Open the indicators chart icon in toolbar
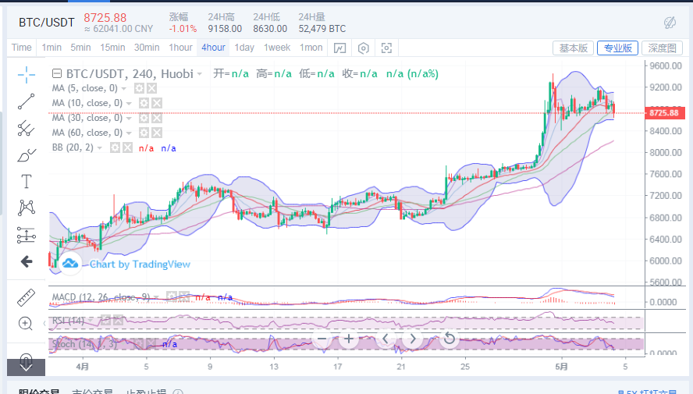This screenshot has width=693, height=394. (339, 48)
